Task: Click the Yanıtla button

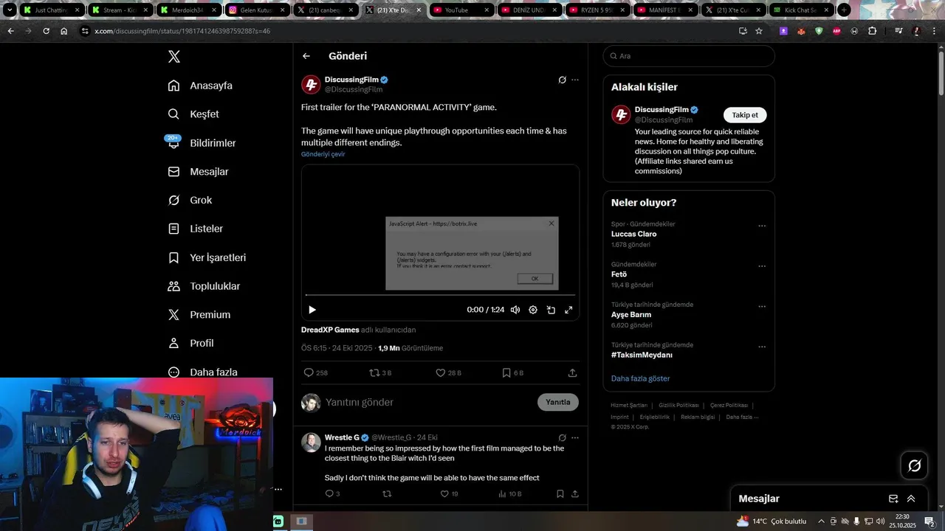Action: point(558,402)
